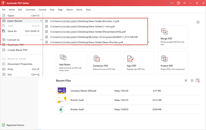Open recent file 1-nnn.pdf path
The width and height of the screenshot is (206, 130).
(x=82, y=26)
